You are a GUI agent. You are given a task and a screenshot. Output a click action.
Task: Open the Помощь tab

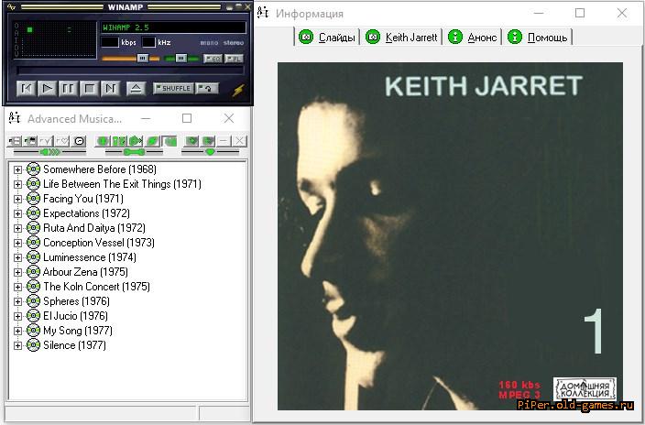(x=537, y=37)
